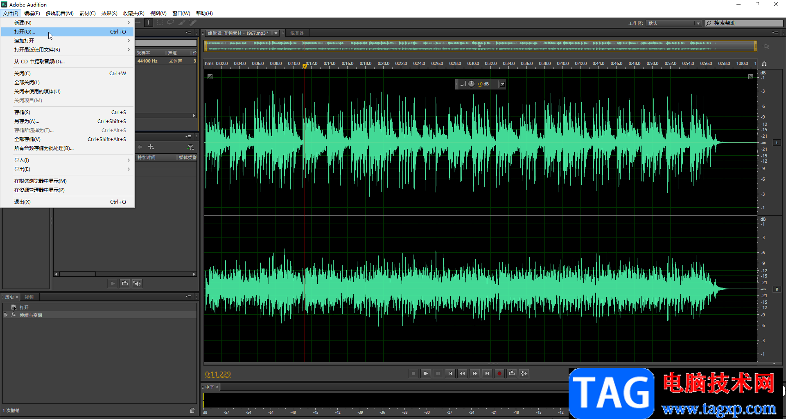Open the editor file dropdown arrow
Screen dimensions: 786x419
point(276,33)
